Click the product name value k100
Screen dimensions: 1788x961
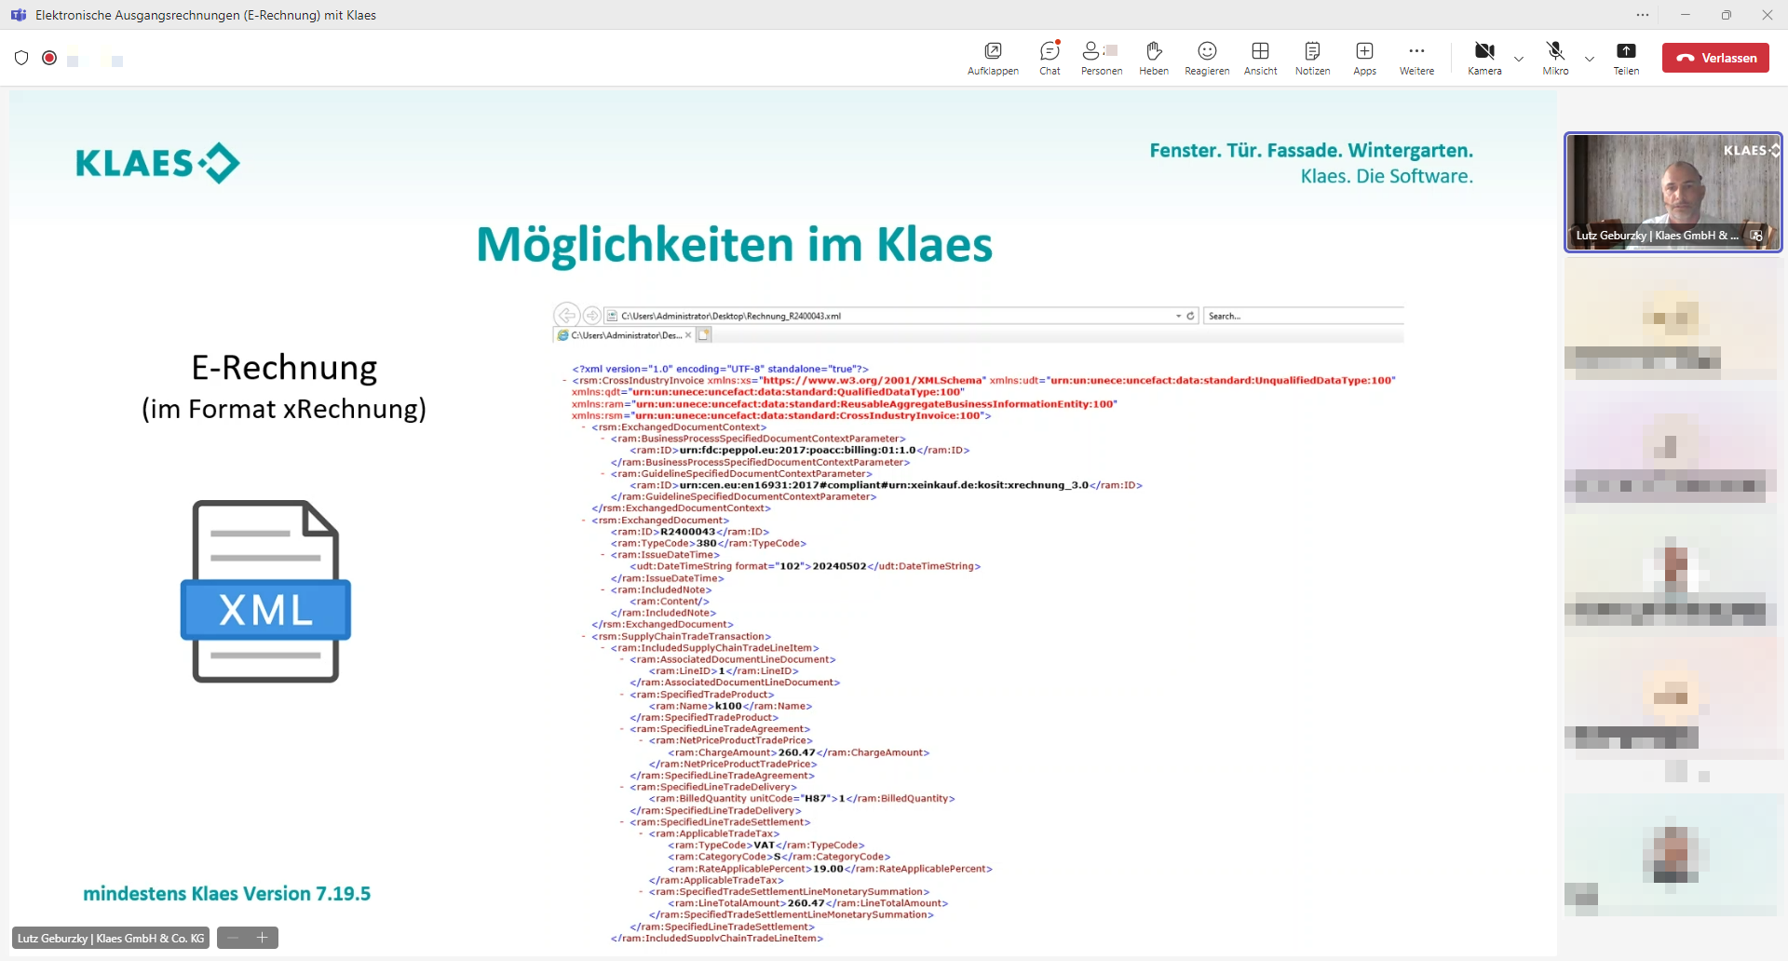pyautogui.click(x=728, y=706)
